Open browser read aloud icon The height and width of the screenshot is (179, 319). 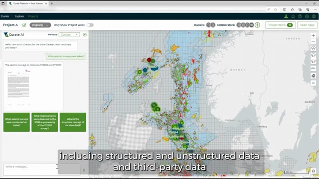coord(269,9)
